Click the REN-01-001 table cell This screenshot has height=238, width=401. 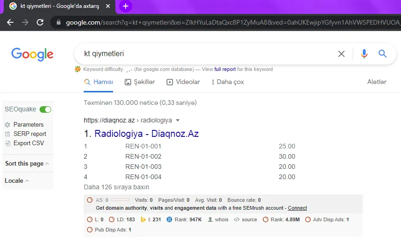coord(143,146)
